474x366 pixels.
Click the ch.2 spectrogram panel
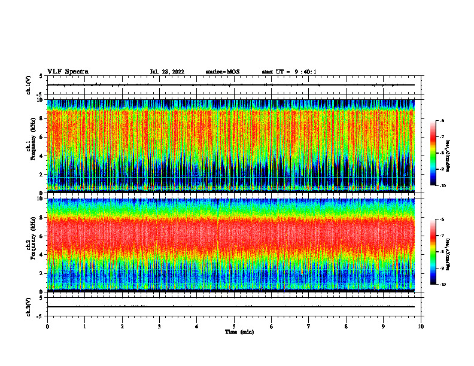coord(231,245)
